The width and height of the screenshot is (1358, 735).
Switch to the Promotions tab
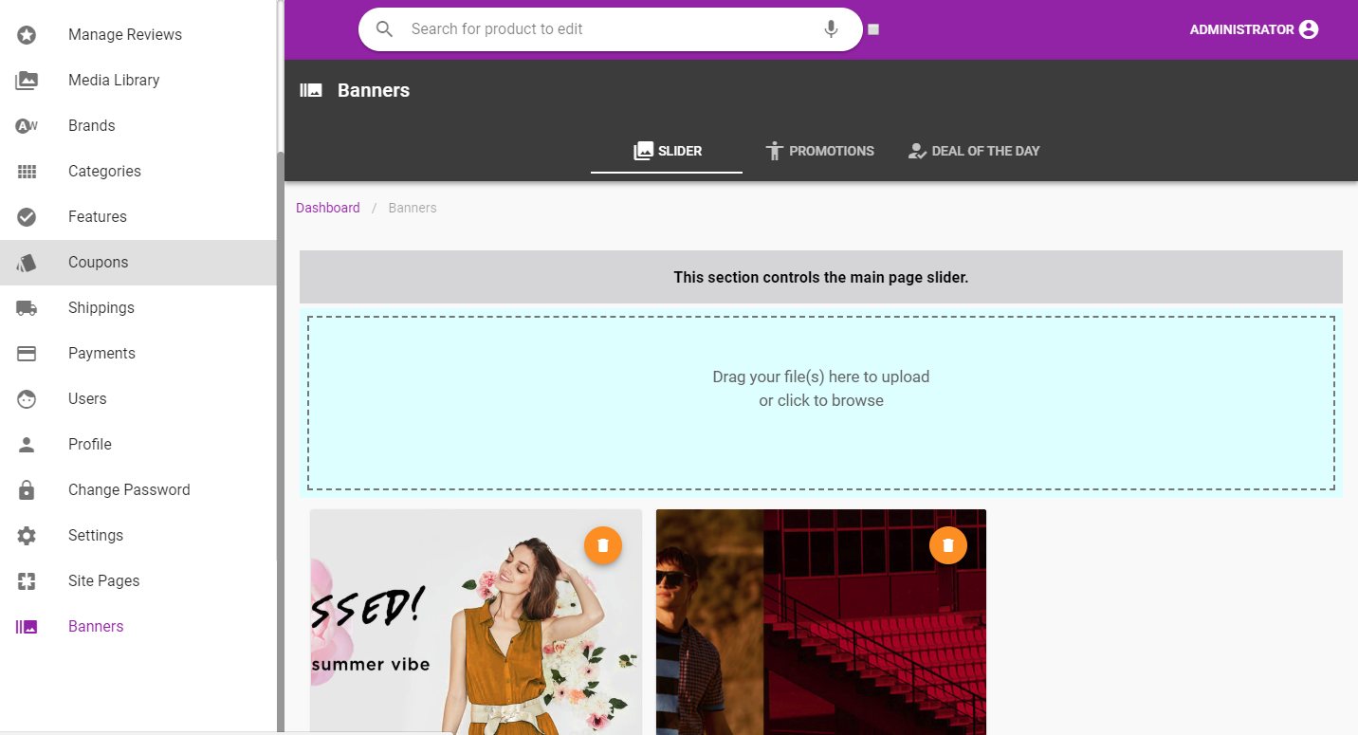(819, 151)
